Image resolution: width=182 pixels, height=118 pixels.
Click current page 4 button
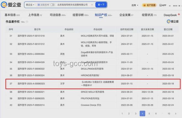pos(142,114)
